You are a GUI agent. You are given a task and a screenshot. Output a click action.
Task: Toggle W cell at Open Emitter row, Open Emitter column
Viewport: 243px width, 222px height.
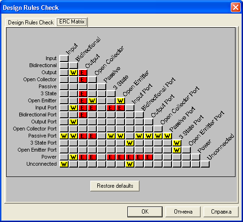point(120,100)
